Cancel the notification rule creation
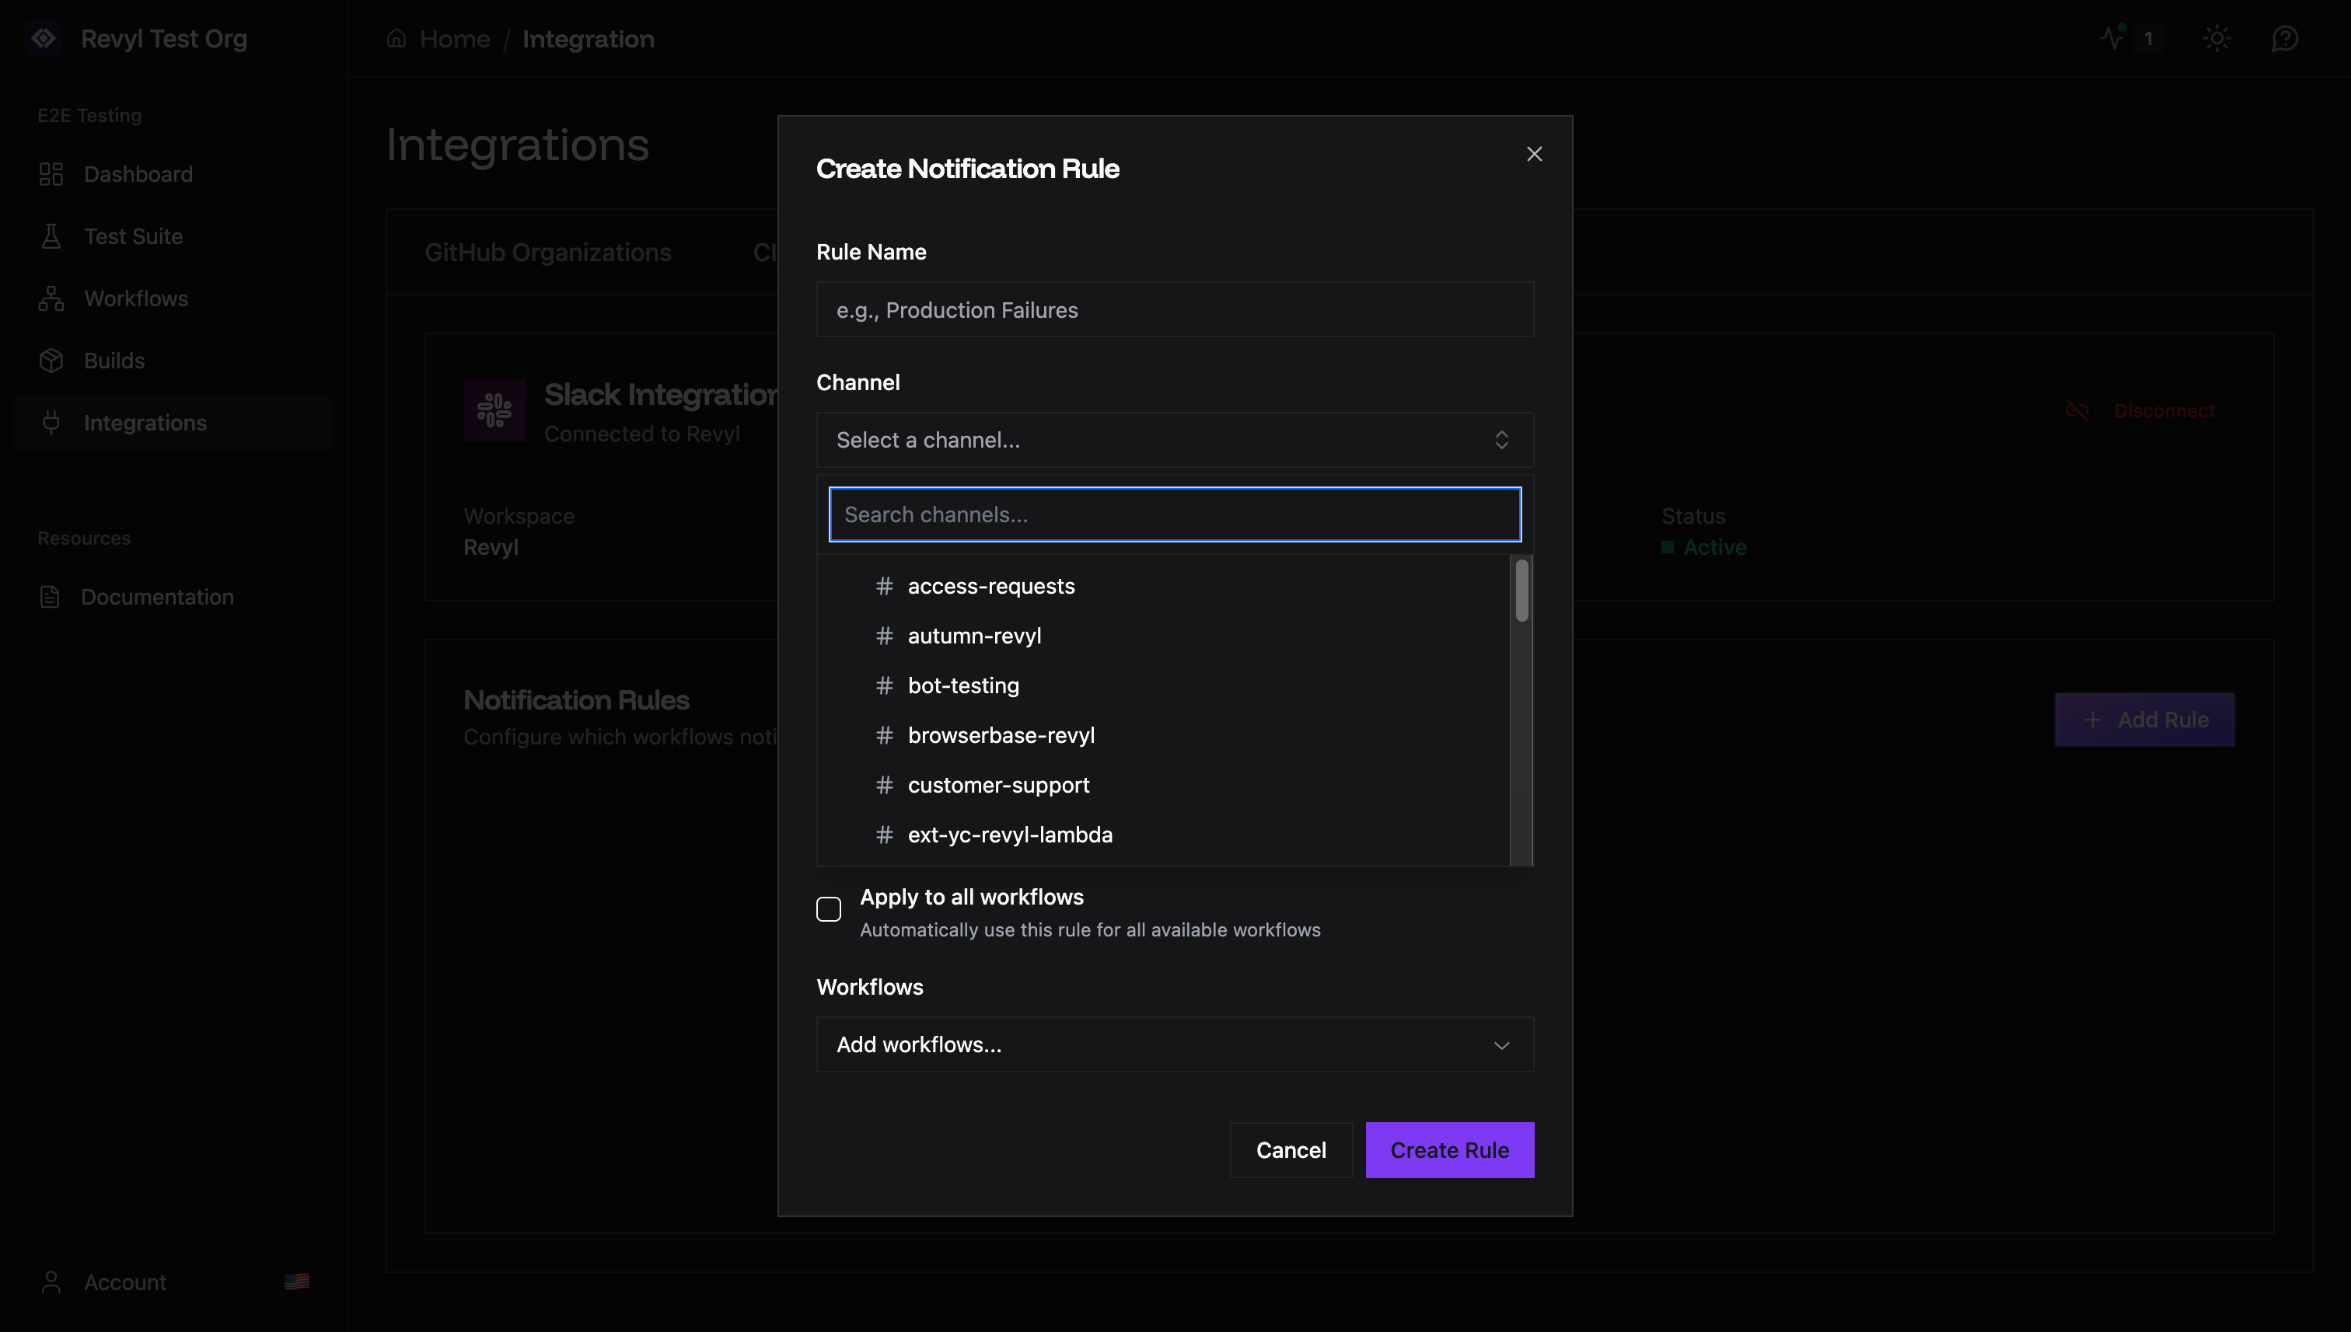 (x=1291, y=1150)
